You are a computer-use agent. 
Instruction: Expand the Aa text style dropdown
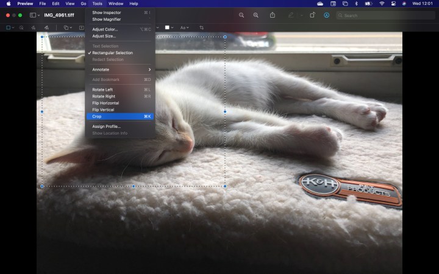coord(188,27)
